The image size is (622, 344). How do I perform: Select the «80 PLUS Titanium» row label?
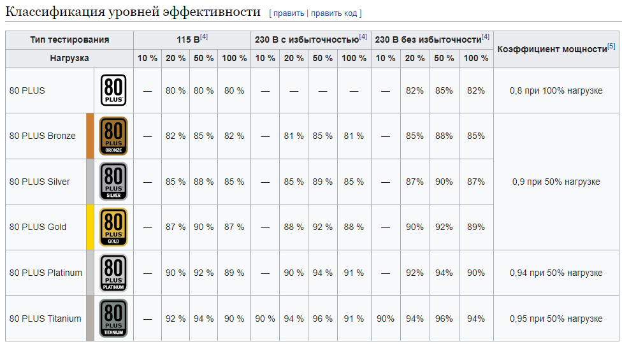[45, 319]
